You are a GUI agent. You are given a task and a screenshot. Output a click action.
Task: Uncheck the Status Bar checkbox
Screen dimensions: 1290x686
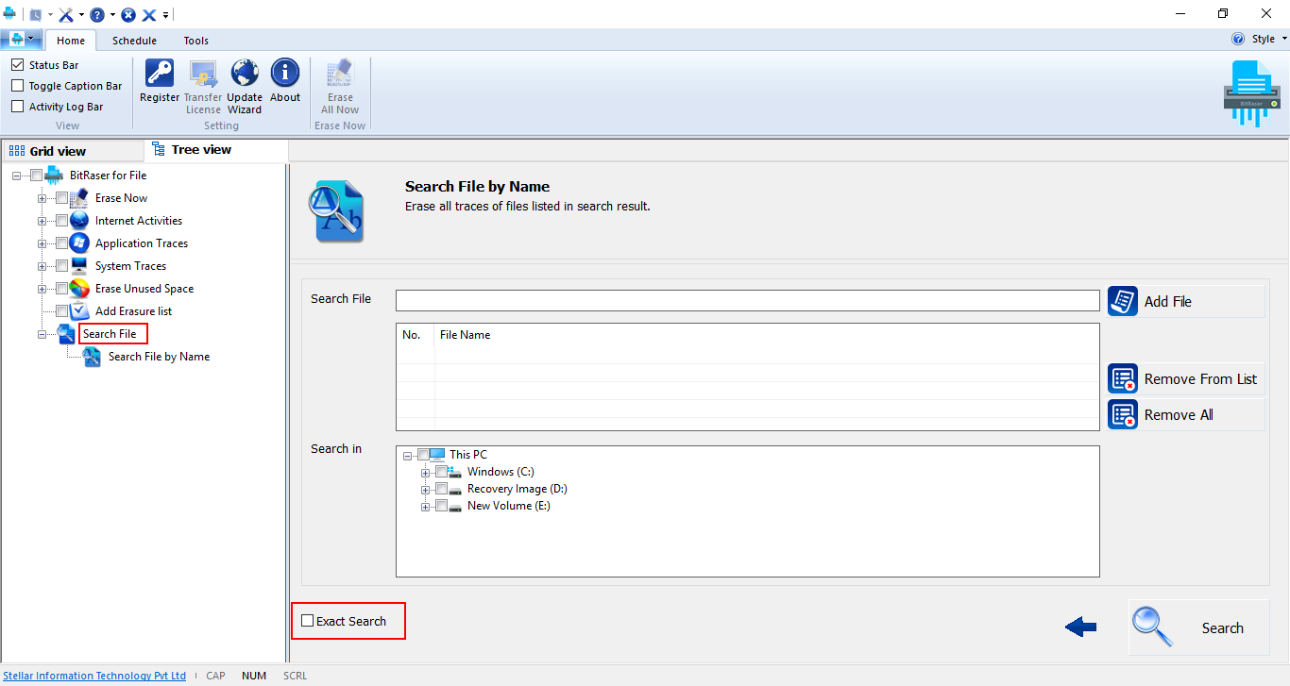tap(17, 65)
